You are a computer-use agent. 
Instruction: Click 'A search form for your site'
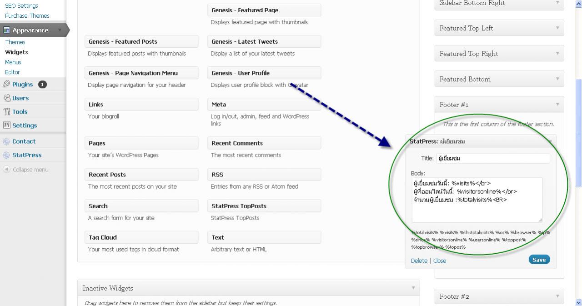point(121,218)
